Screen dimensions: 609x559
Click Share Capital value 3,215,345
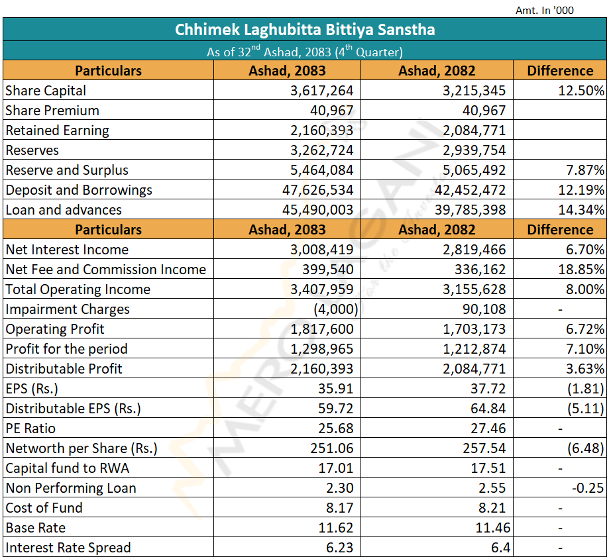(474, 91)
